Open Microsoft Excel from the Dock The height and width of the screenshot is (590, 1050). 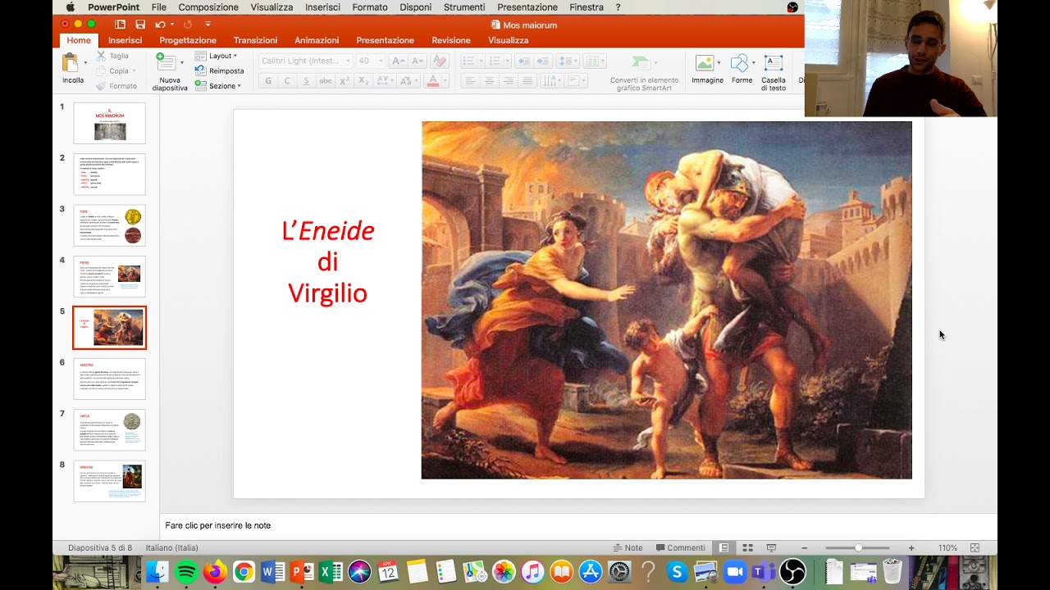331,571
